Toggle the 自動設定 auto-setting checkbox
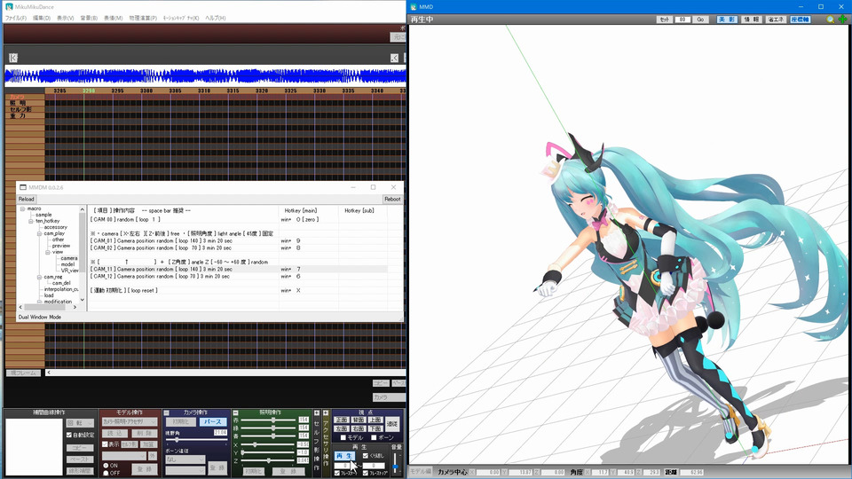This screenshot has width=852, height=479. pos(69,435)
